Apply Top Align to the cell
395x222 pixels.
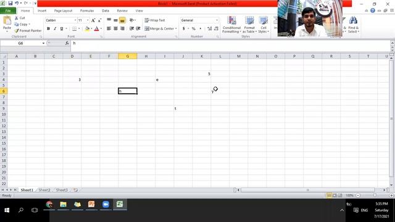click(109, 20)
